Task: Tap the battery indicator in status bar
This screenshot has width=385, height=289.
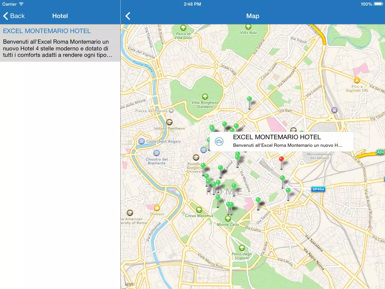Action: (378, 4)
